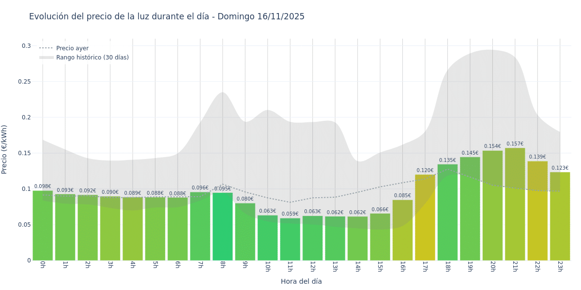Click the 0.25 y-axis tick label
The image size is (581, 290).
pyautogui.click(x=24, y=82)
